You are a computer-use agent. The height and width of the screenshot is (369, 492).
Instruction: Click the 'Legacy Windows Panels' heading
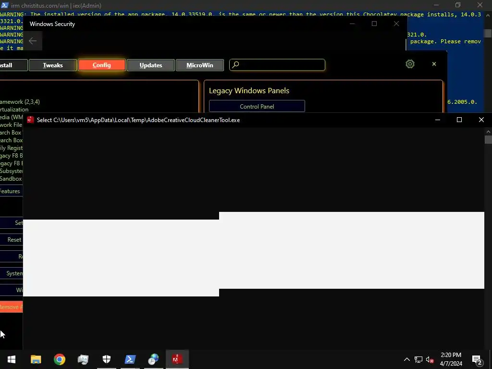click(x=249, y=91)
